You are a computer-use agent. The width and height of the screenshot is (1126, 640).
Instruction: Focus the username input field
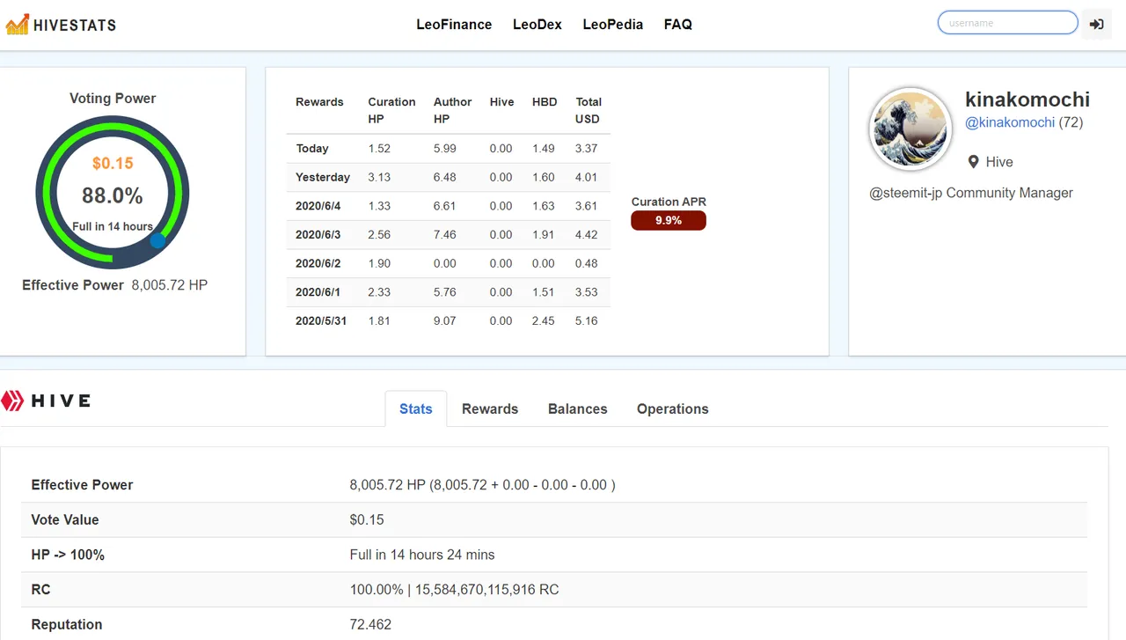[1008, 23]
